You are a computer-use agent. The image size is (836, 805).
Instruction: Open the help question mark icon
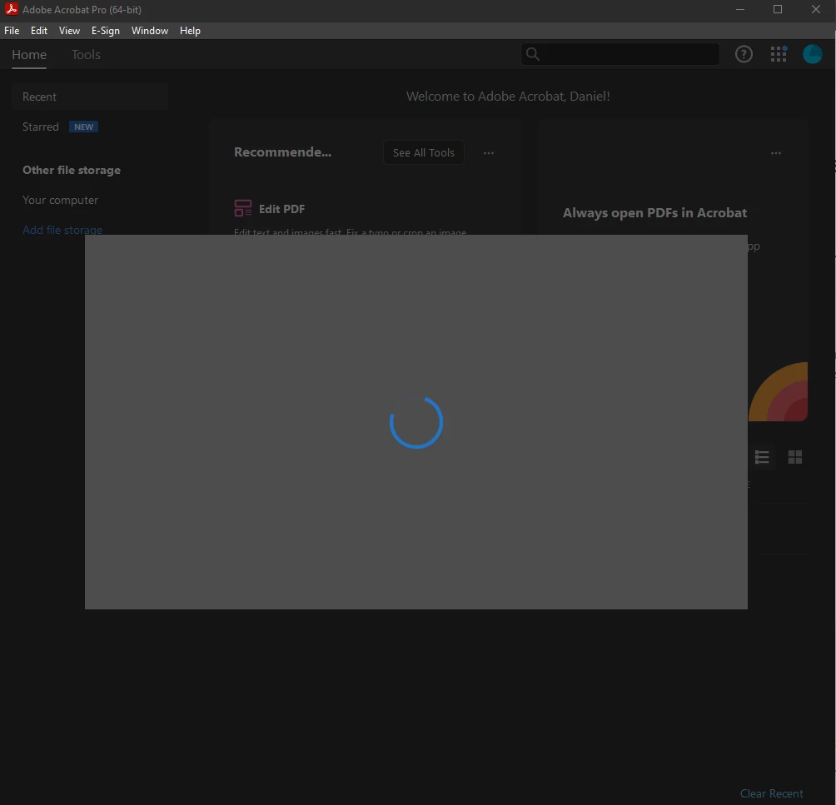[744, 54]
